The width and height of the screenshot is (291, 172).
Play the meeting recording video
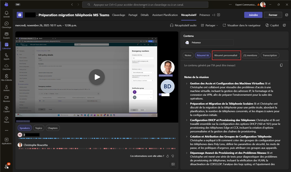coord(97,77)
